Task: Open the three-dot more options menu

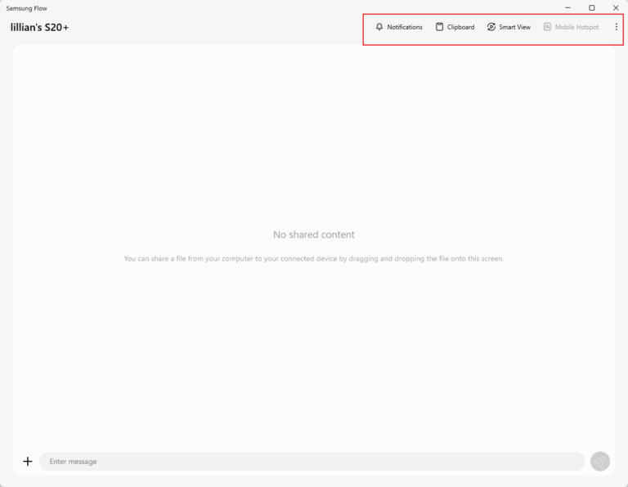Action: point(616,27)
